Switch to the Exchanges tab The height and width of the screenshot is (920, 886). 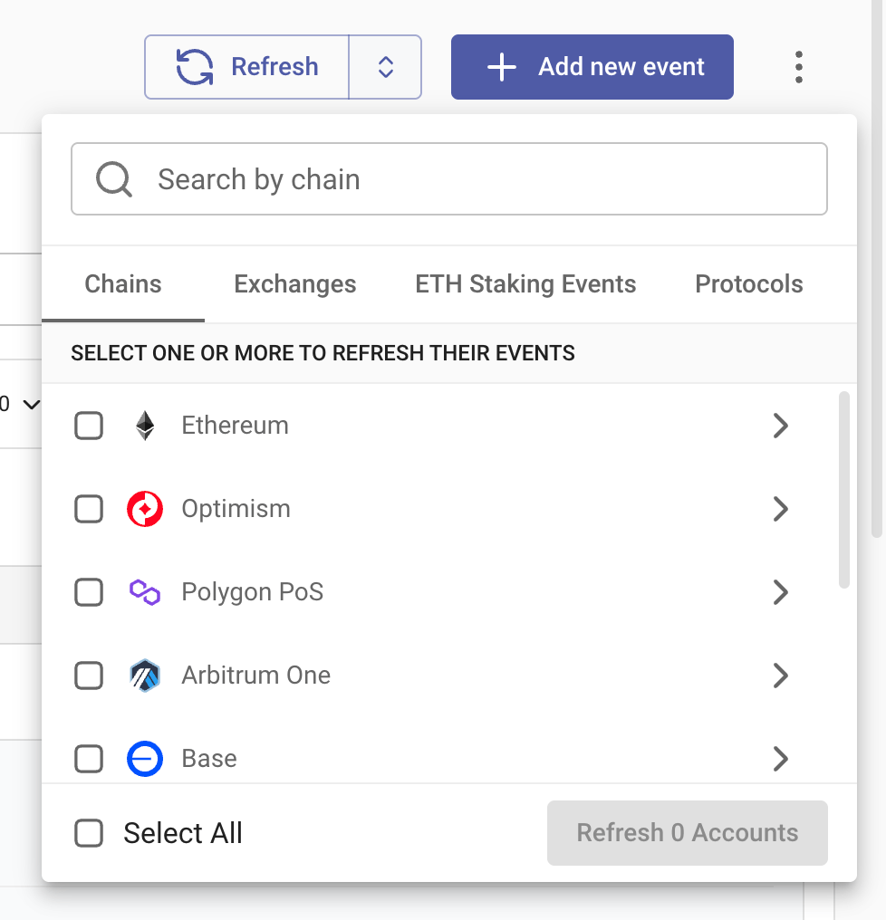coord(294,284)
